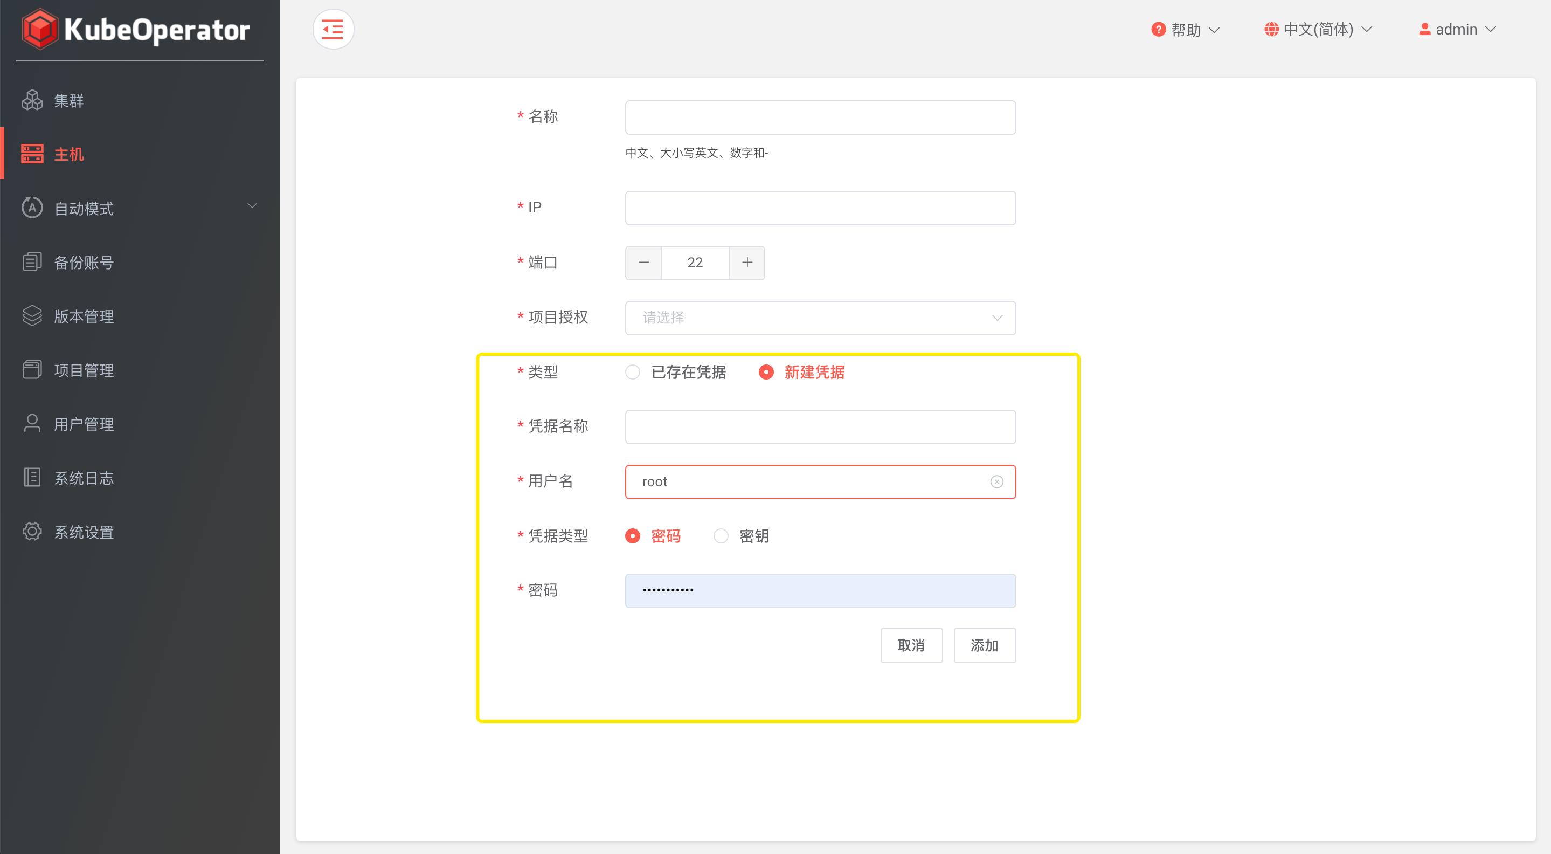Focus the port value field showing 22

click(695, 263)
